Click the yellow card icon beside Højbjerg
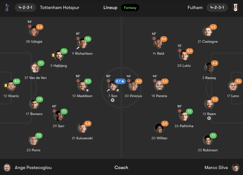 [x=53, y=55]
